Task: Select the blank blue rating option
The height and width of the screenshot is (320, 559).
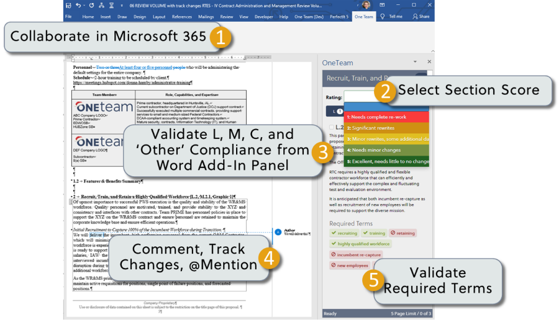Action: pyautogui.click(x=386, y=107)
